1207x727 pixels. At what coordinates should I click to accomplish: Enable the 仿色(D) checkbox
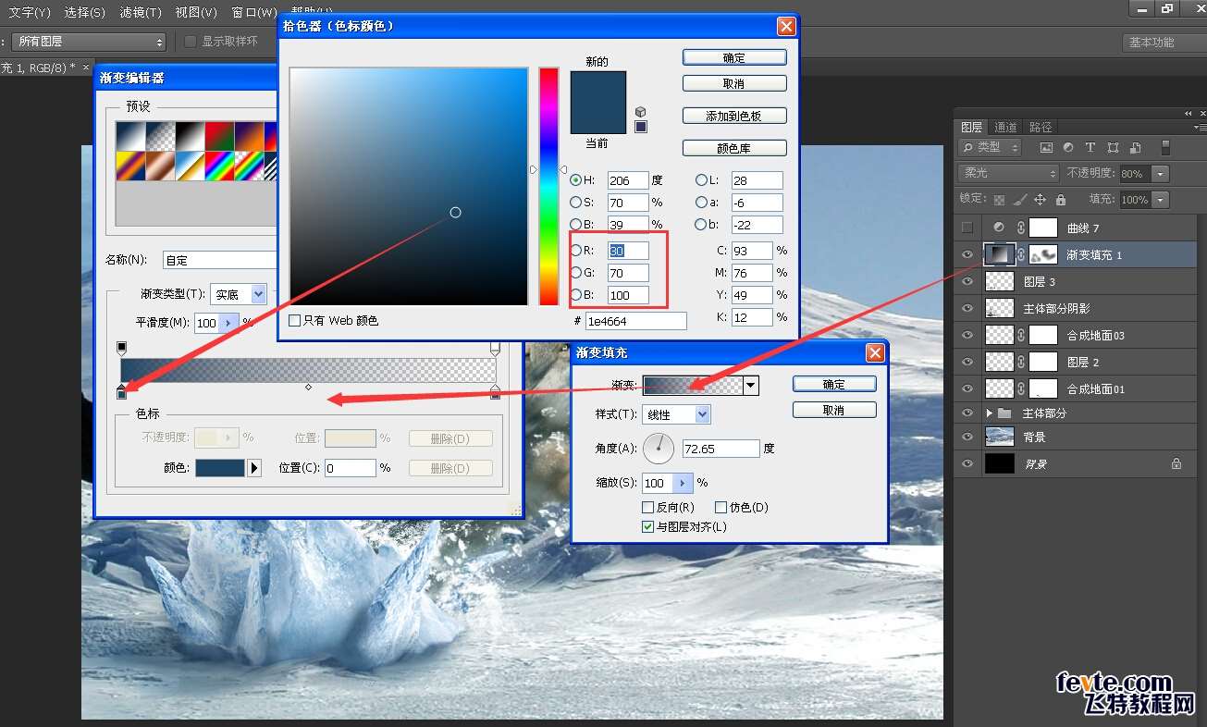[721, 507]
